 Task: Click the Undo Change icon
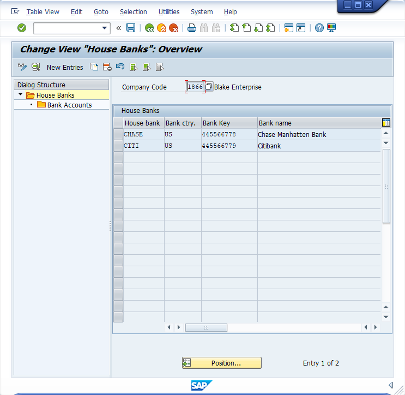click(x=120, y=67)
